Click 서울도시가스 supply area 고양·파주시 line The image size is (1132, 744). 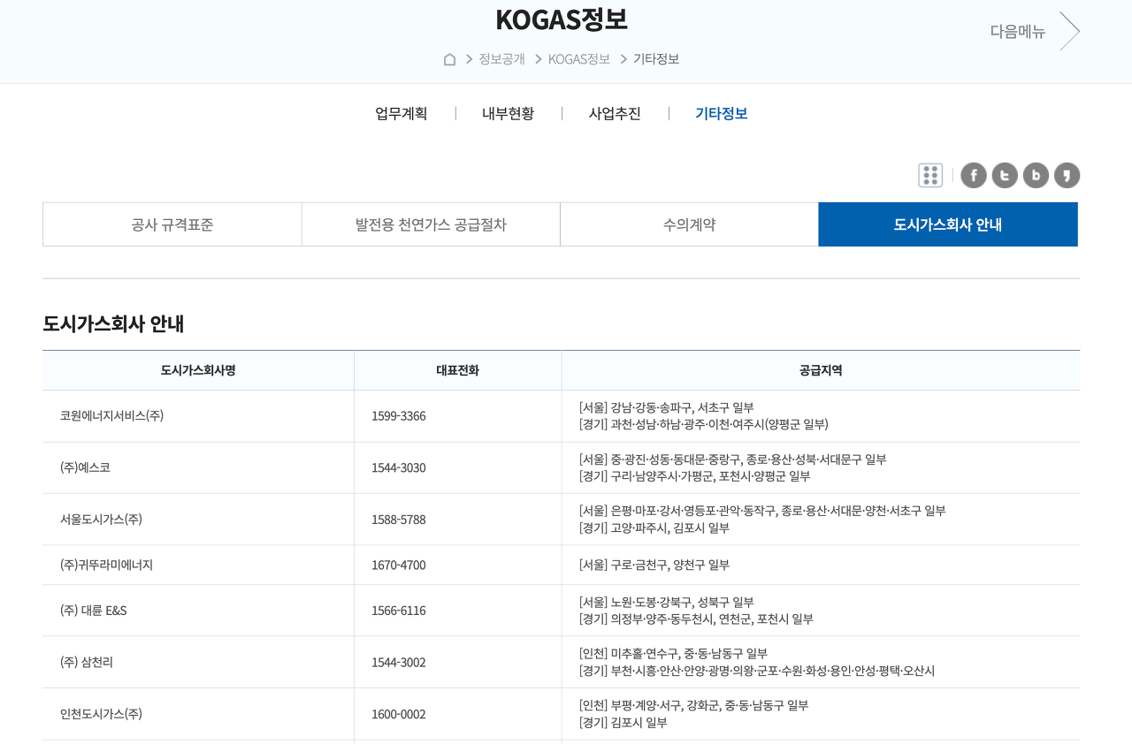(x=654, y=528)
